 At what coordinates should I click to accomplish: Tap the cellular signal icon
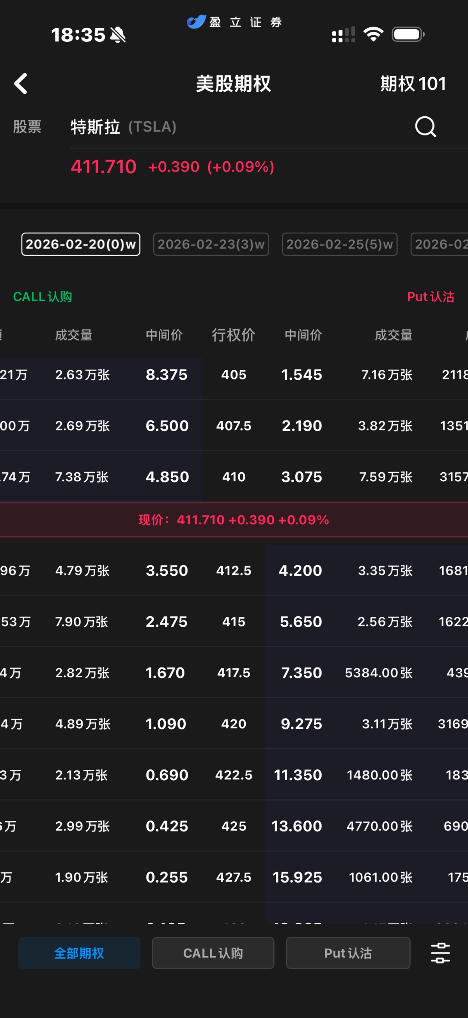343,35
